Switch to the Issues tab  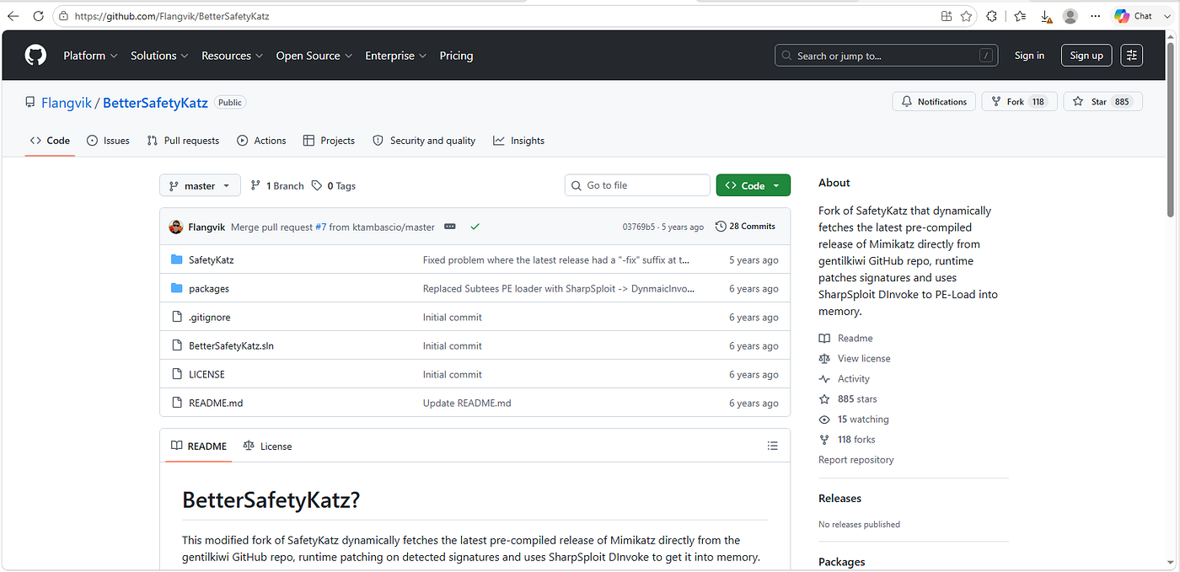coord(108,141)
